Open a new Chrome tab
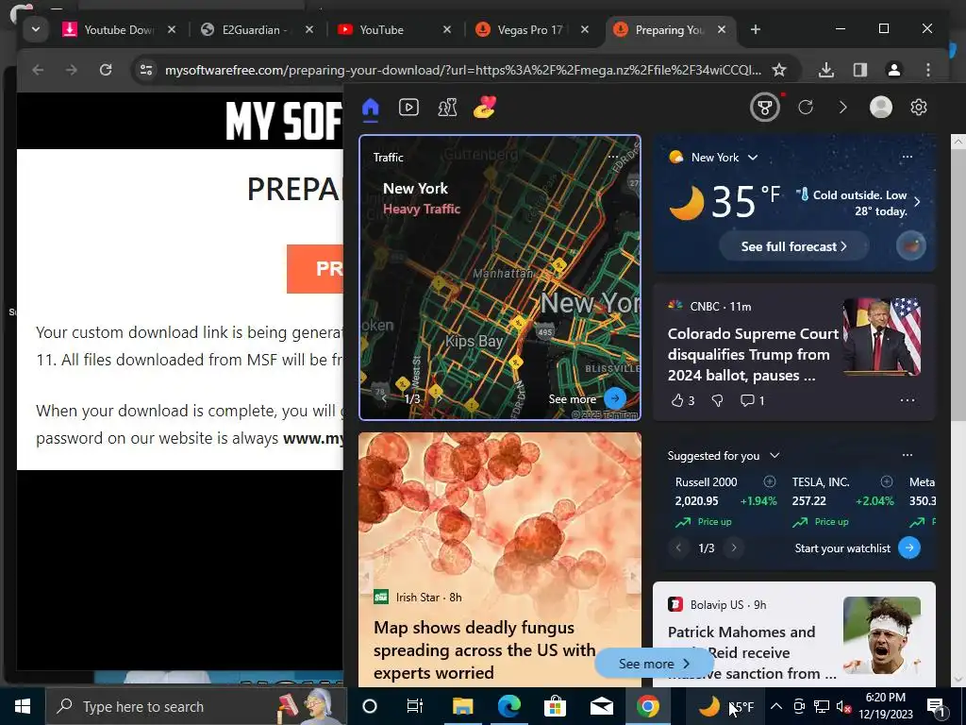This screenshot has height=725, width=966. 756,29
